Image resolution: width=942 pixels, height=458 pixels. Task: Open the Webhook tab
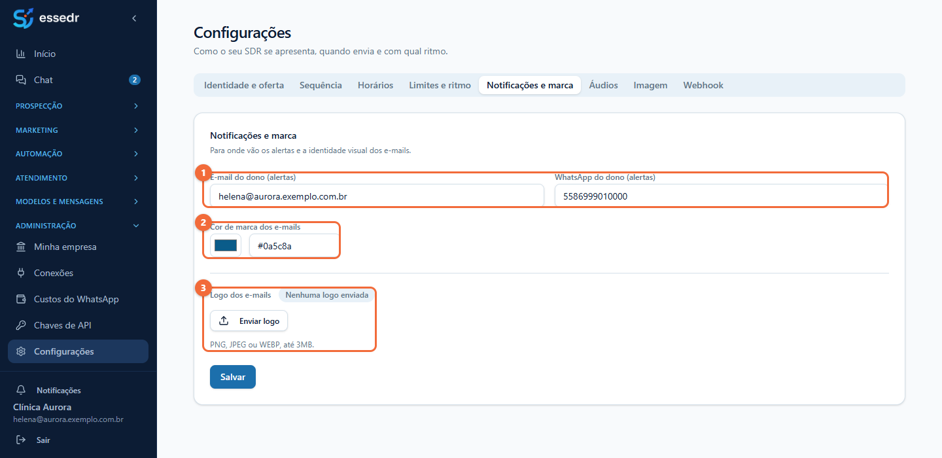703,85
